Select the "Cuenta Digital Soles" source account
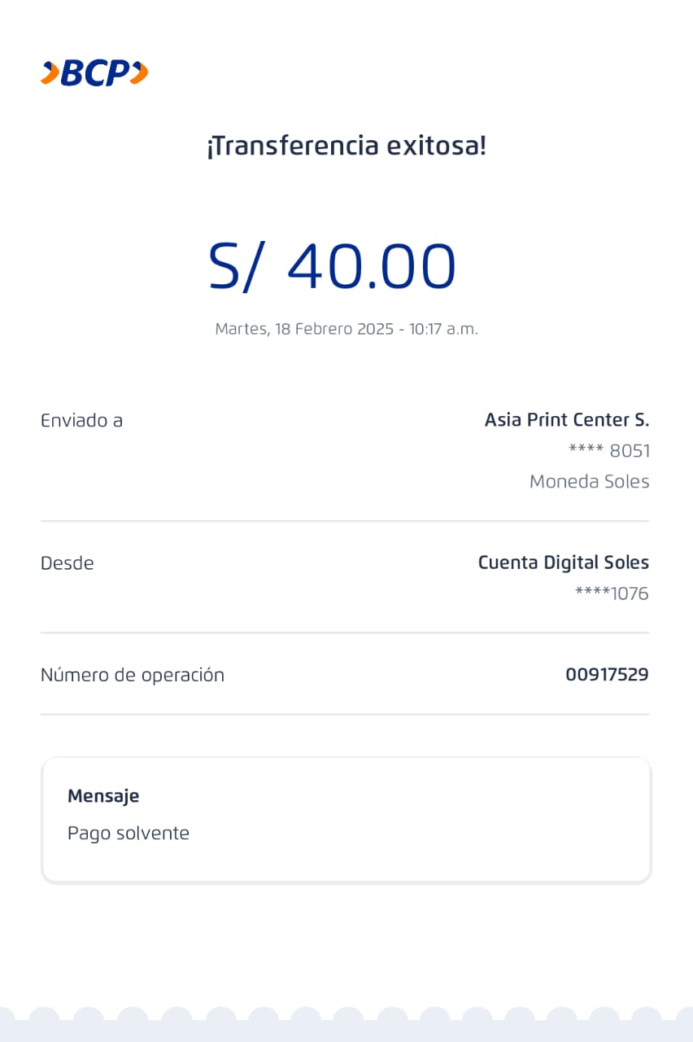This screenshot has width=693, height=1042. click(563, 563)
